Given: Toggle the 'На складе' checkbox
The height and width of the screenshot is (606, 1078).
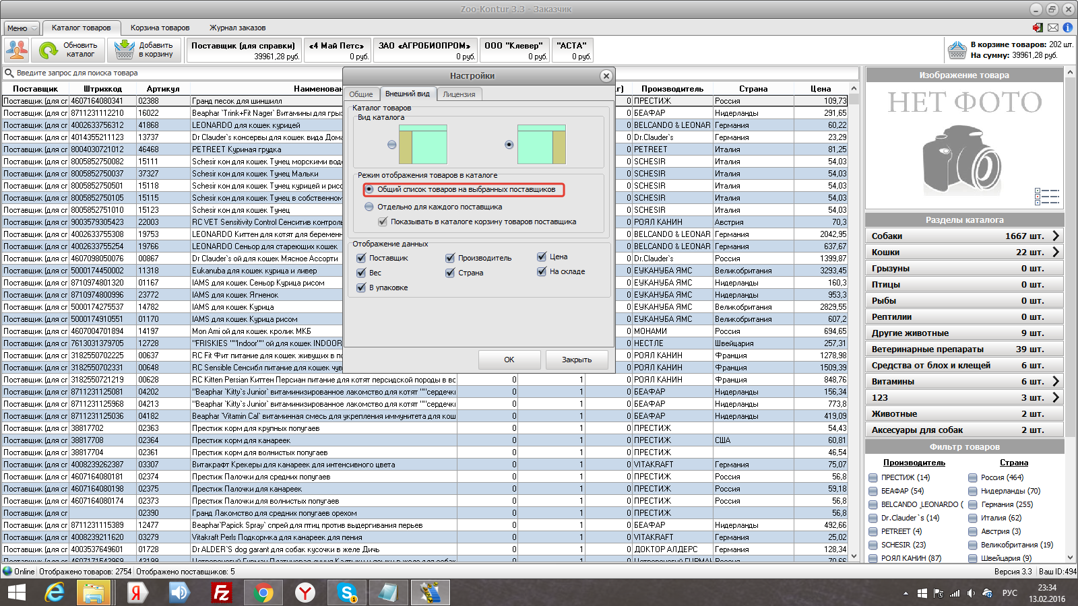Looking at the screenshot, I should point(542,271).
